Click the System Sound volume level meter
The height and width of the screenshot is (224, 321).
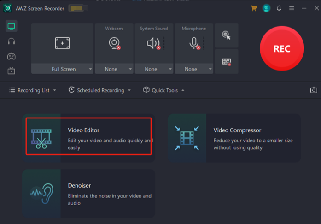(163, 43)
